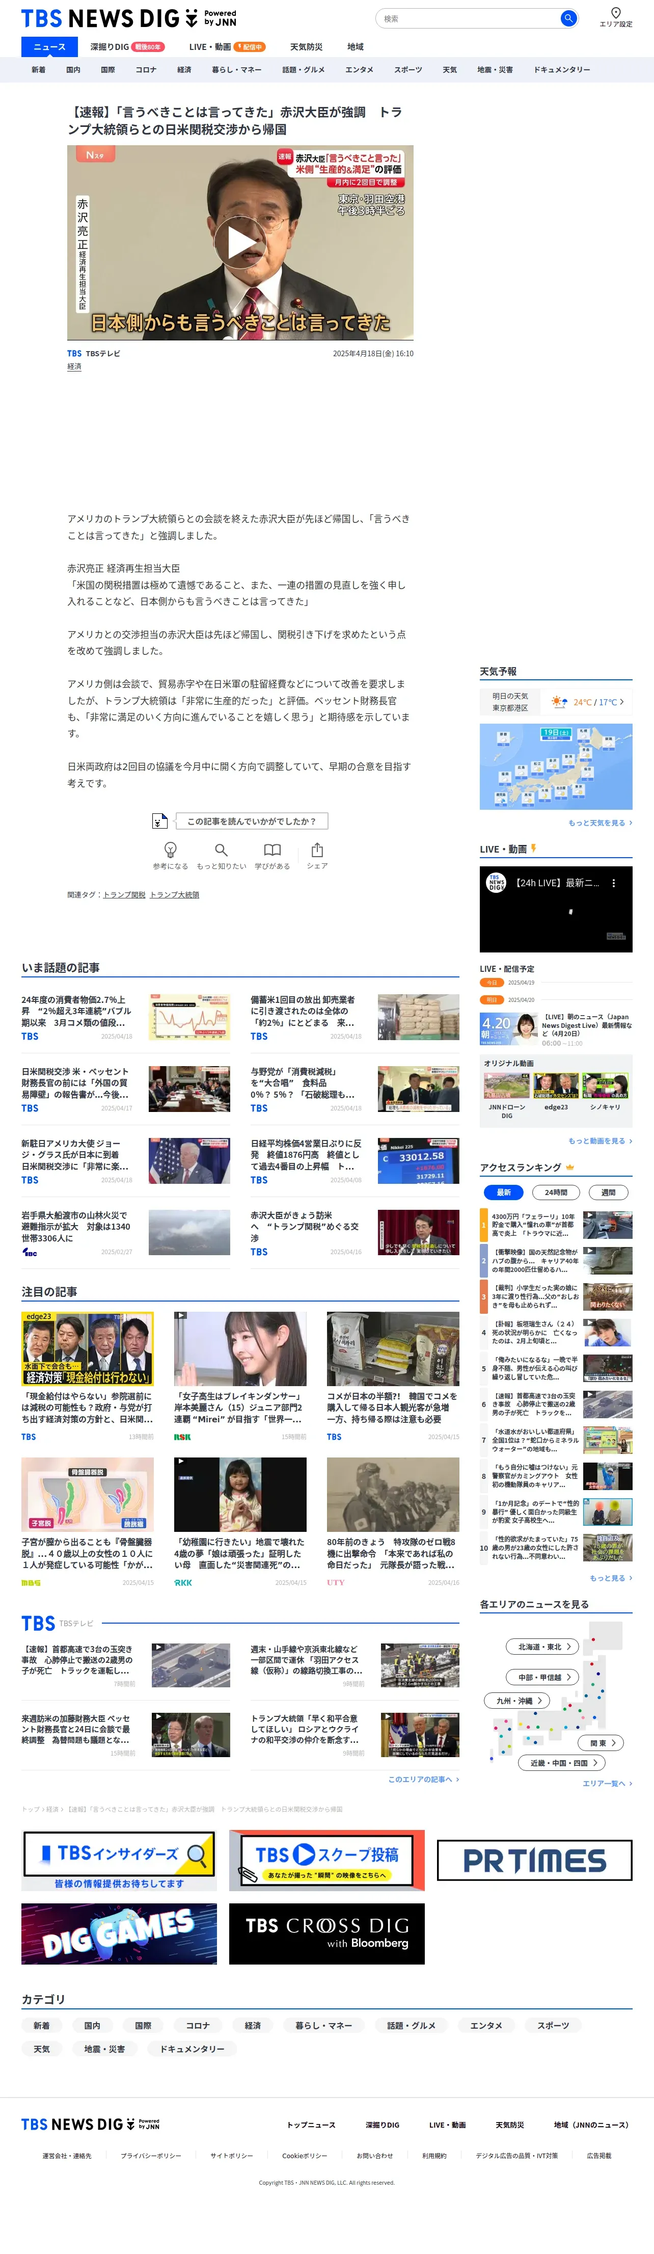Select the 最新 ranking tab
Screen dimensions: 654x2254
[504, 1192]
